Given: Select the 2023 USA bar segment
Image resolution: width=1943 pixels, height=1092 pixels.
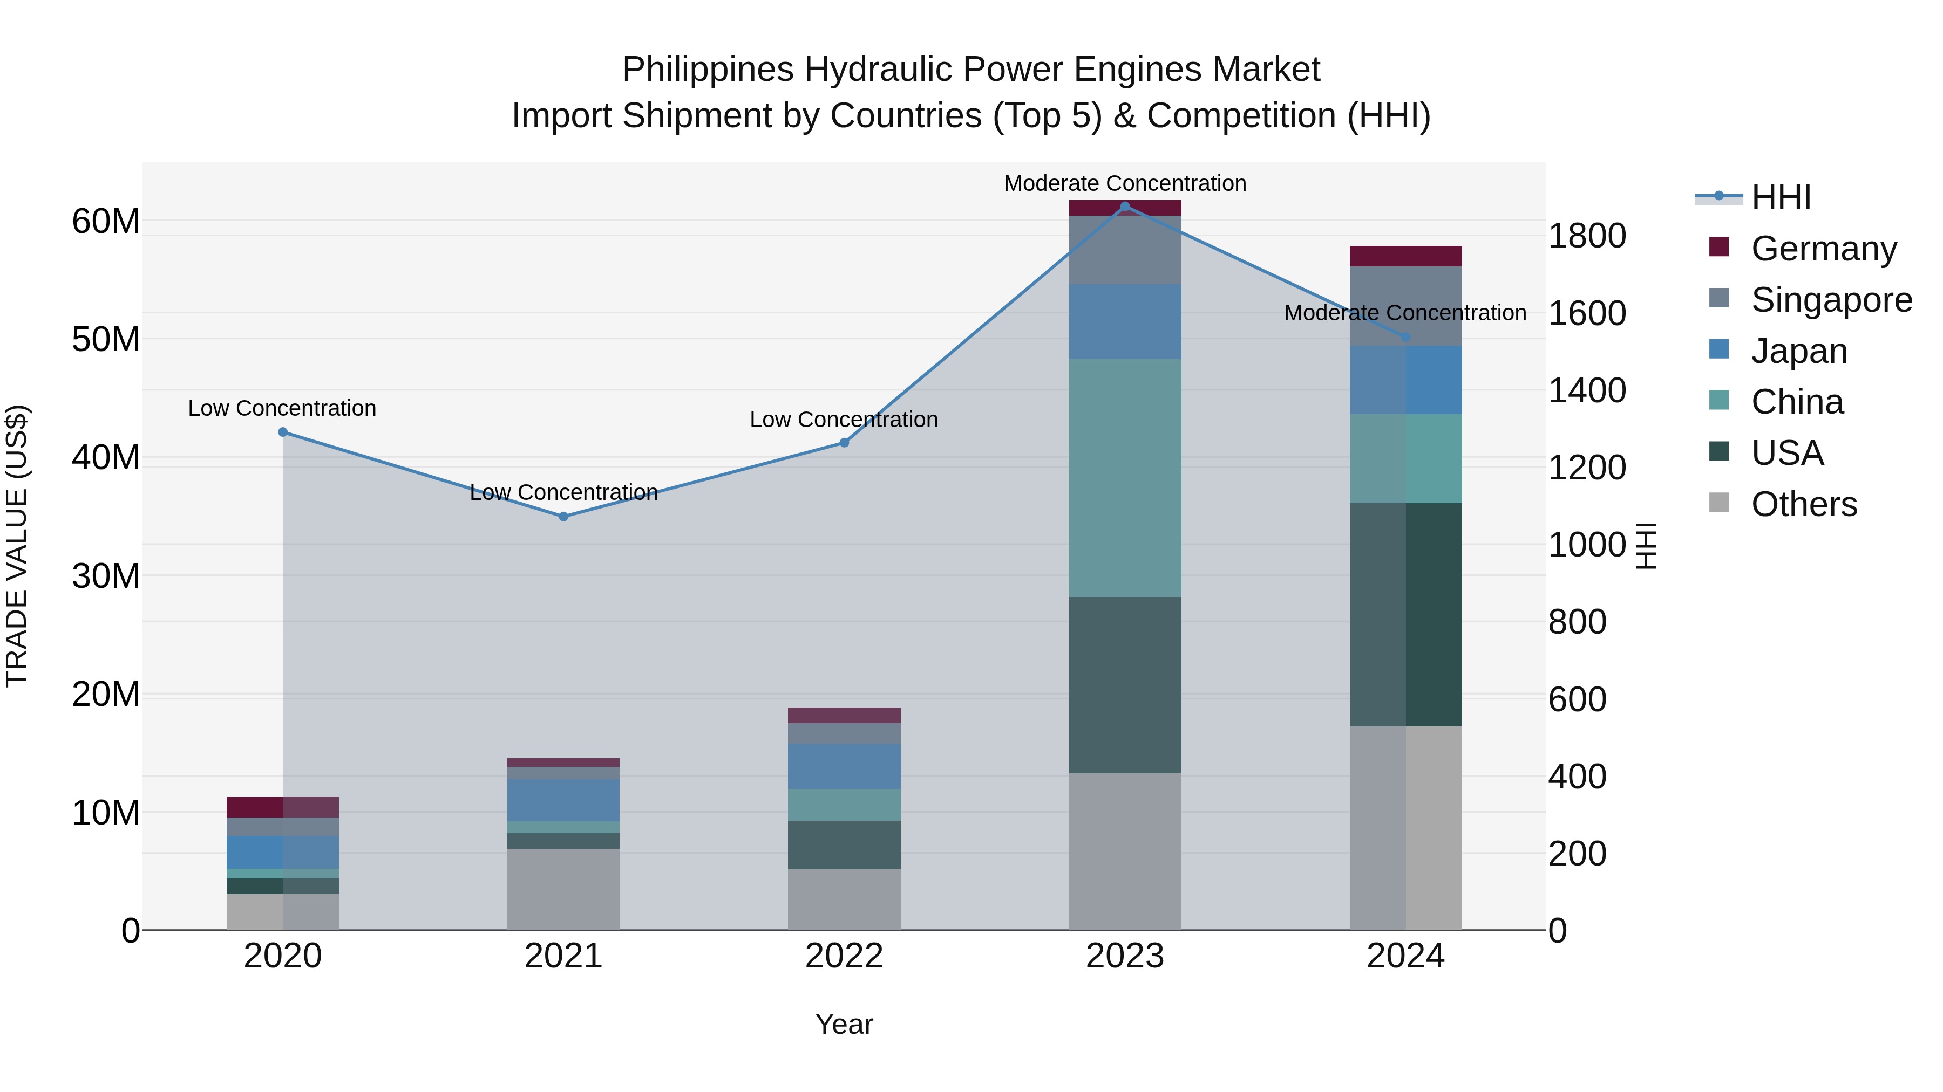Looking at the screenshot, I should [x=1125, y=685].
